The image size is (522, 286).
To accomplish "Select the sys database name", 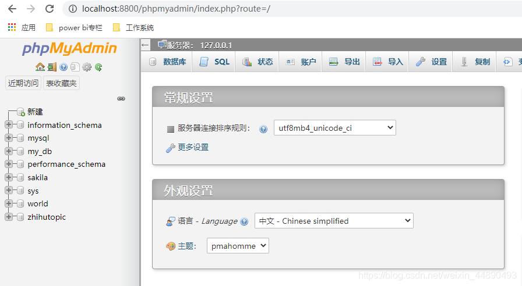I will pos(33,191).
